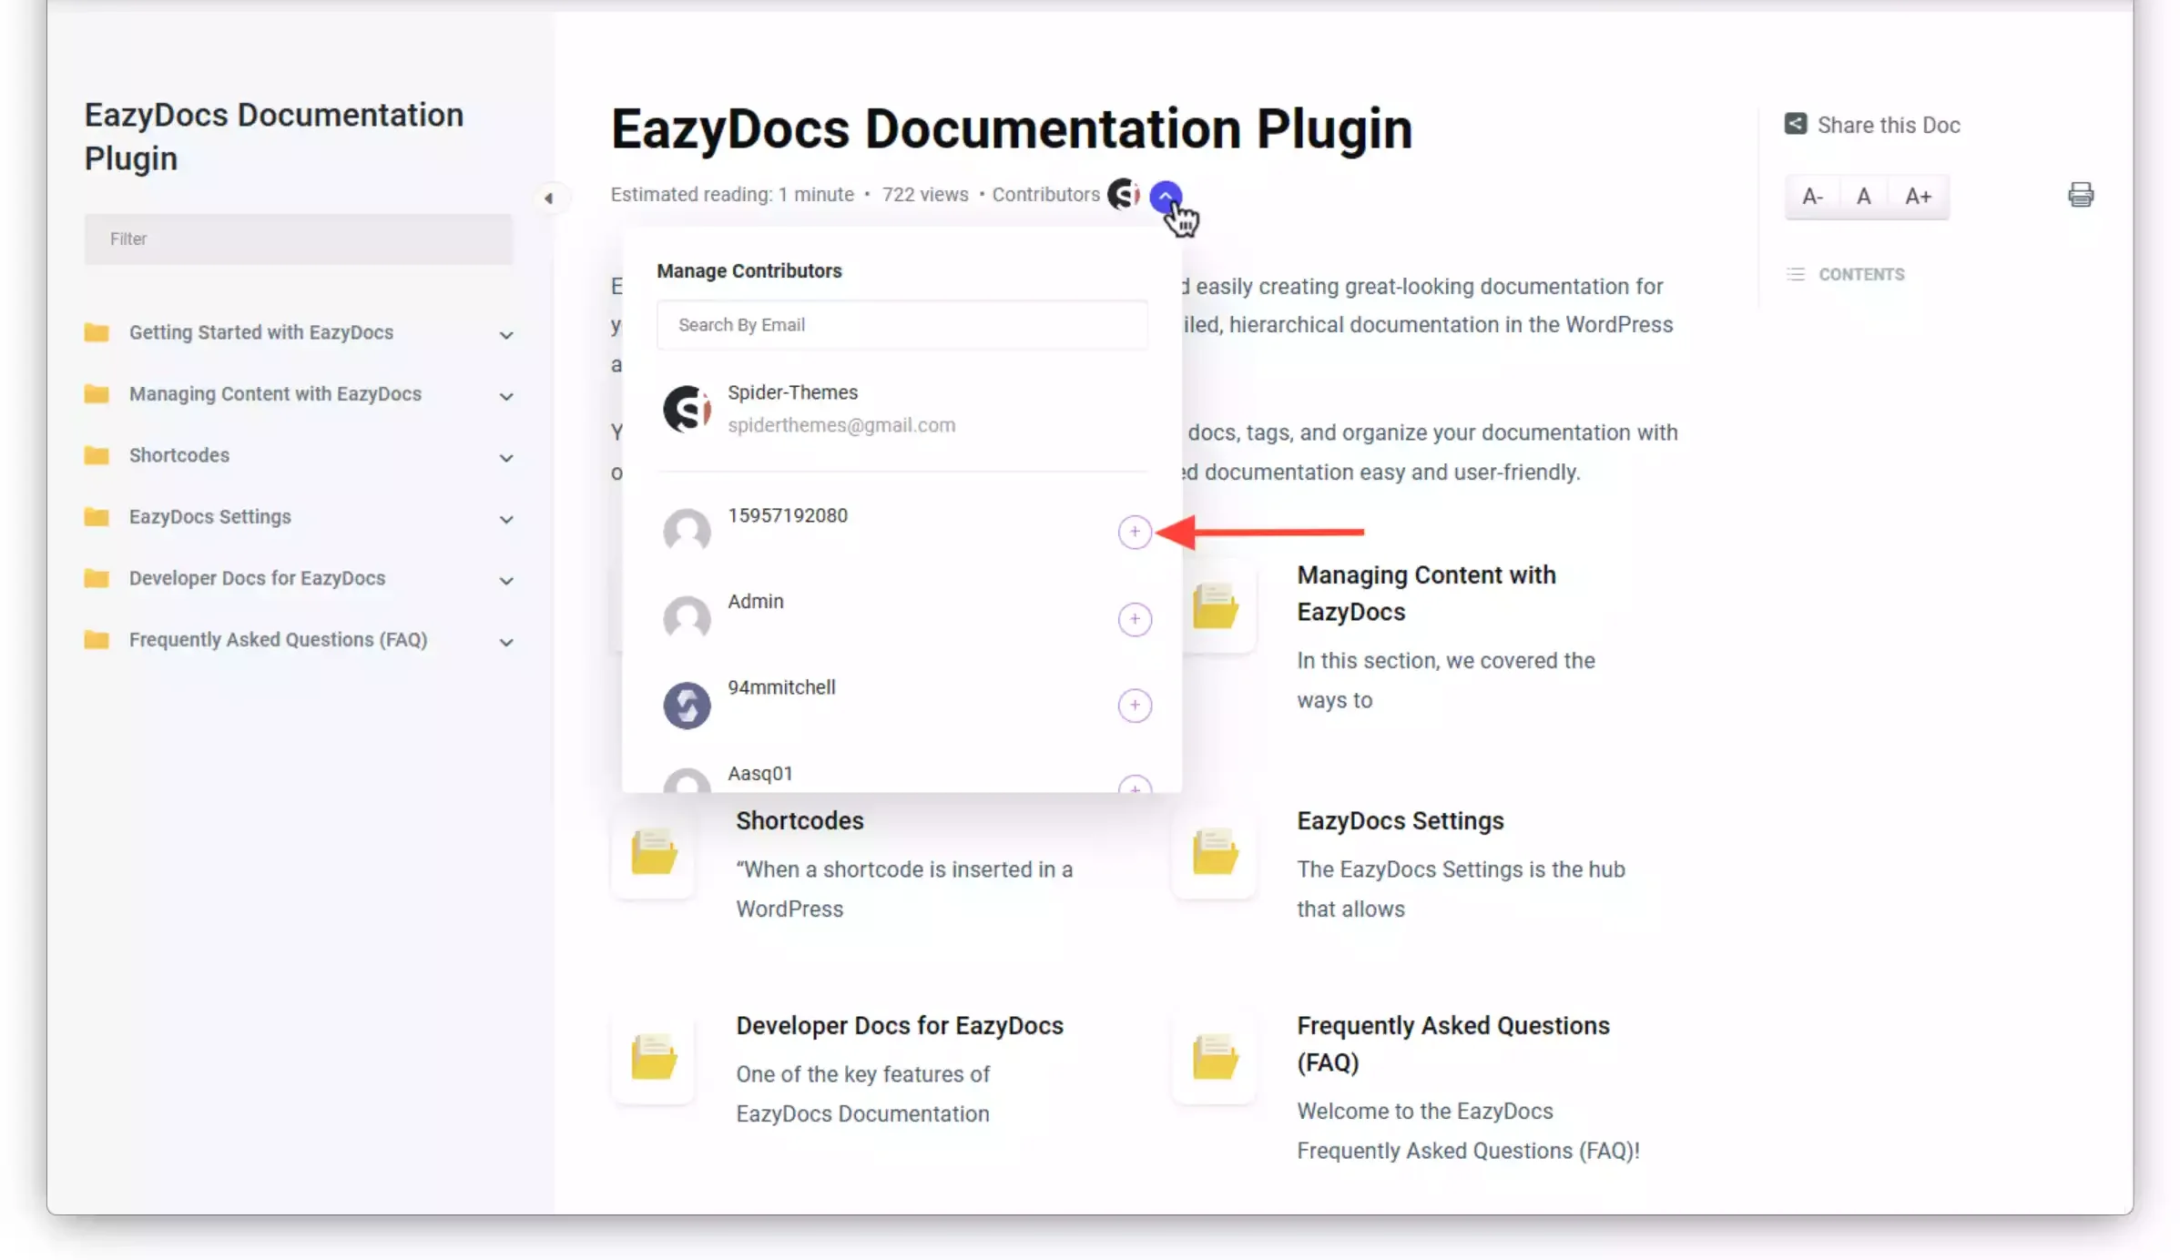Click the 94mmitchell user avatar
This screenshot has height=1260, width=2180.
[x=687, y=706]
